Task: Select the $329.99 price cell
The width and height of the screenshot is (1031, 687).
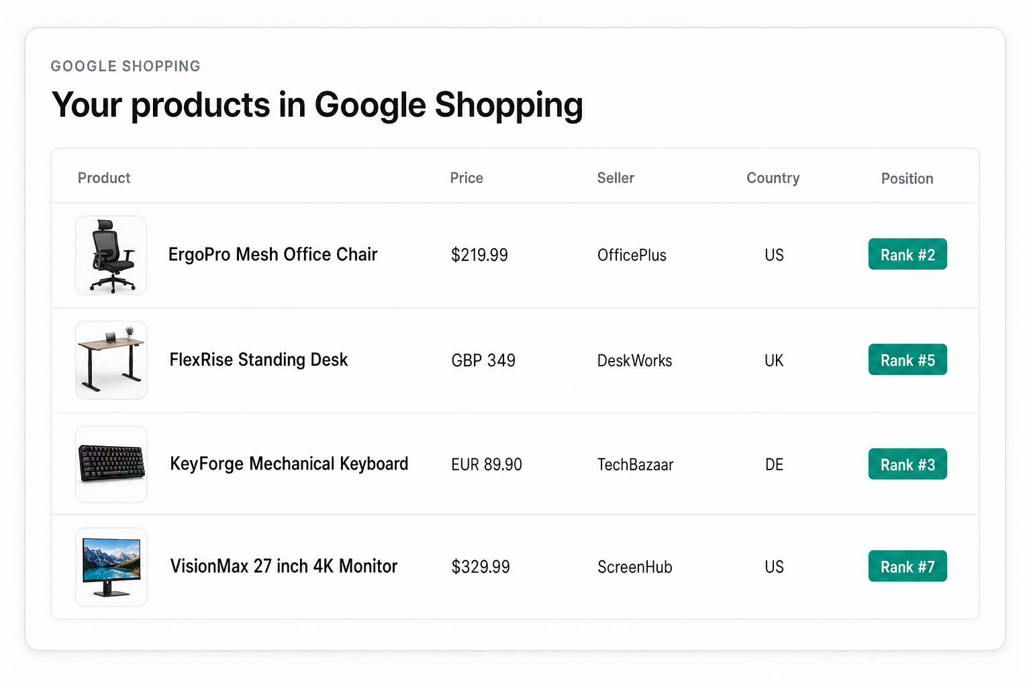Action: [x=481, y=567]
